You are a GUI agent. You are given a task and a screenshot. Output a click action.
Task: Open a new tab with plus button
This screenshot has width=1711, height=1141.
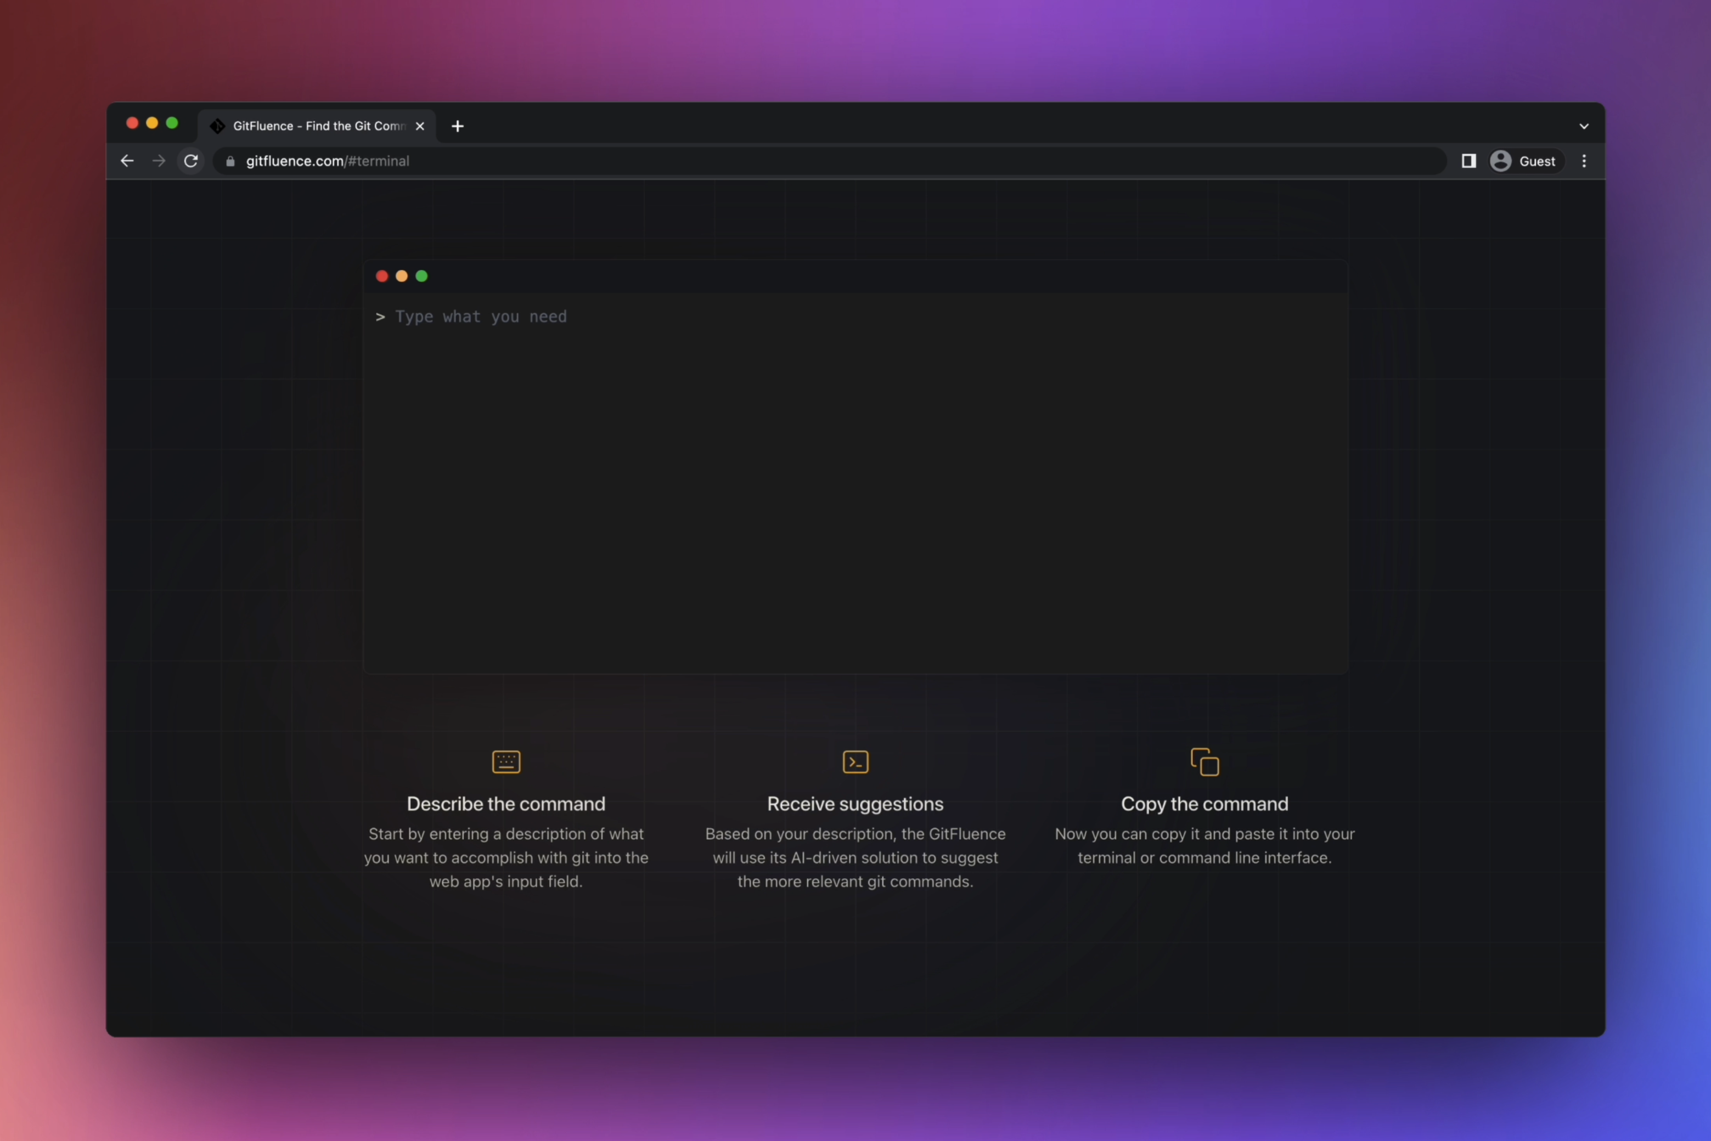pos(457,126)
